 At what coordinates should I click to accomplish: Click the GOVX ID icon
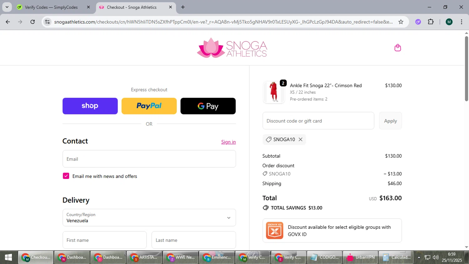[275, 231]
